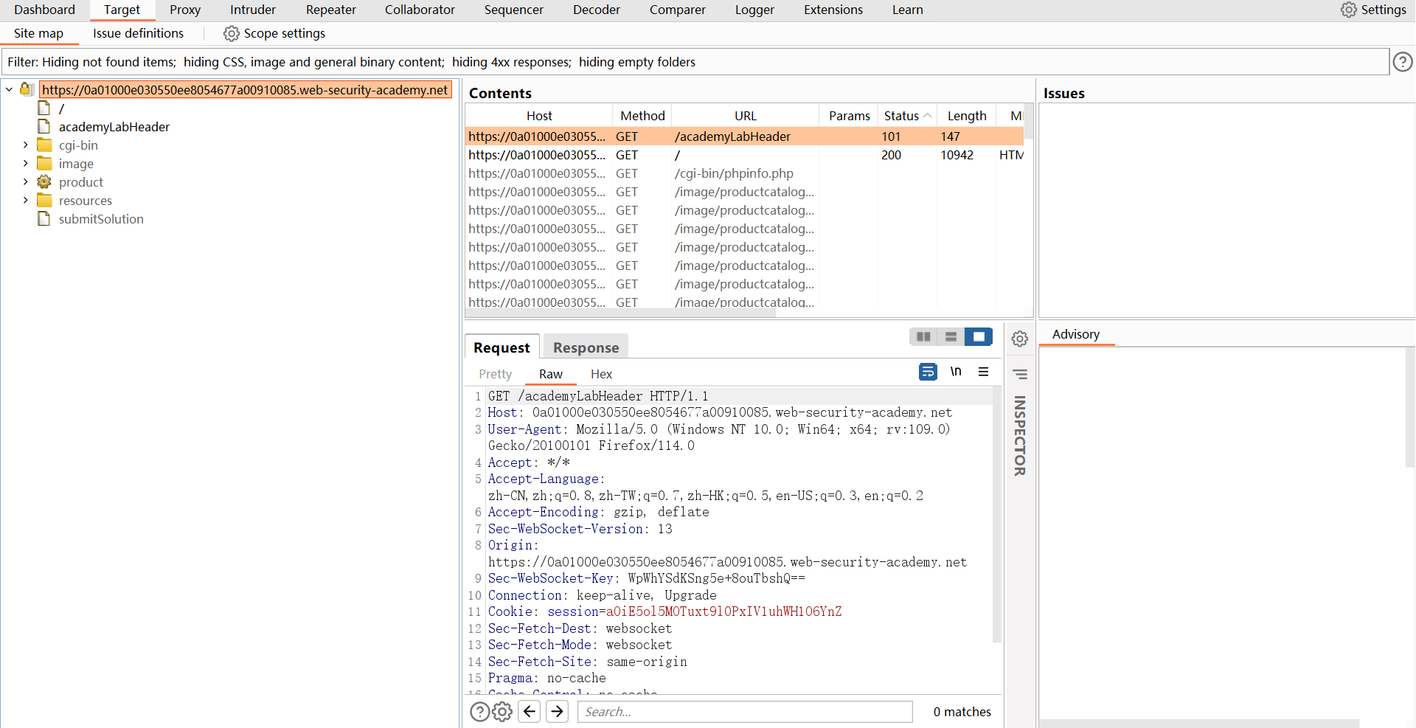1416x728 pixels.
Task: Open Issue definitions
Action: (x=138, y=33)
